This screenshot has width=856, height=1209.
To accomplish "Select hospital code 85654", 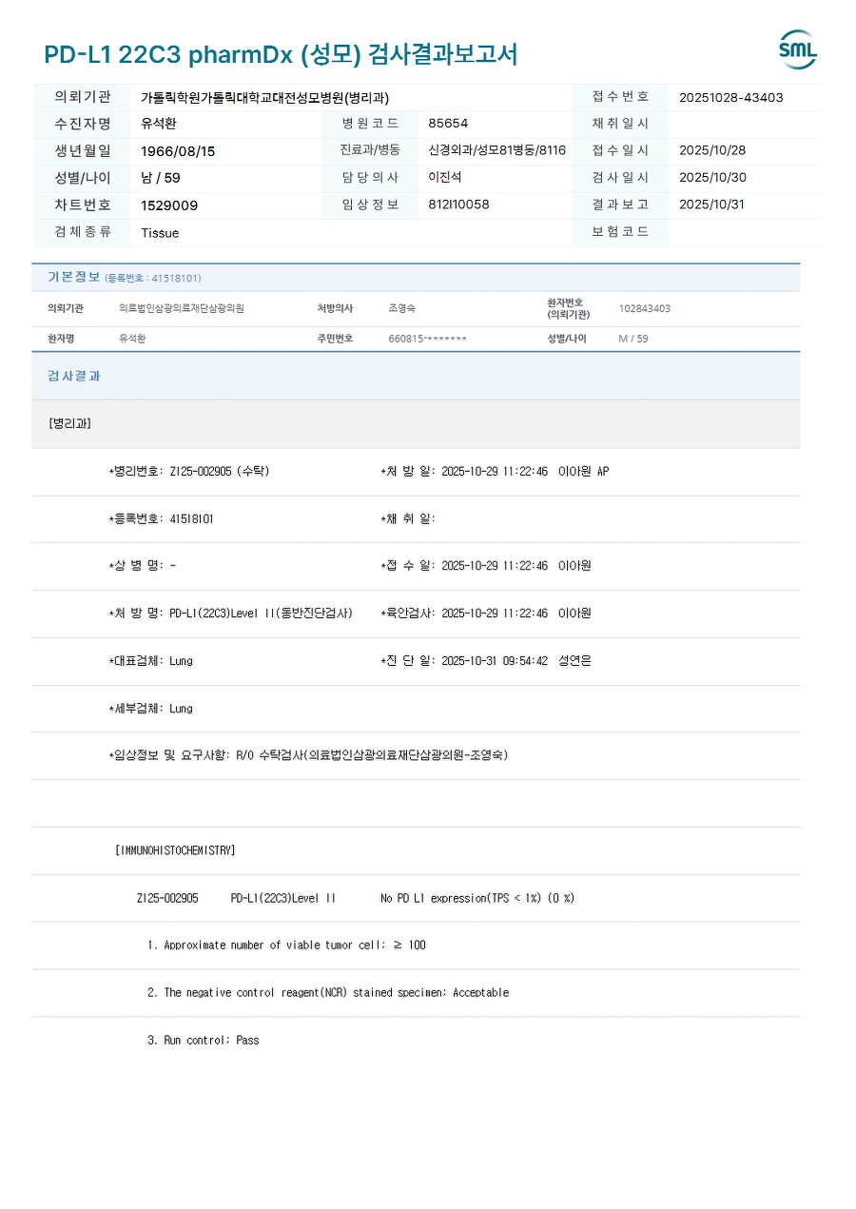I will pos(448,124).
